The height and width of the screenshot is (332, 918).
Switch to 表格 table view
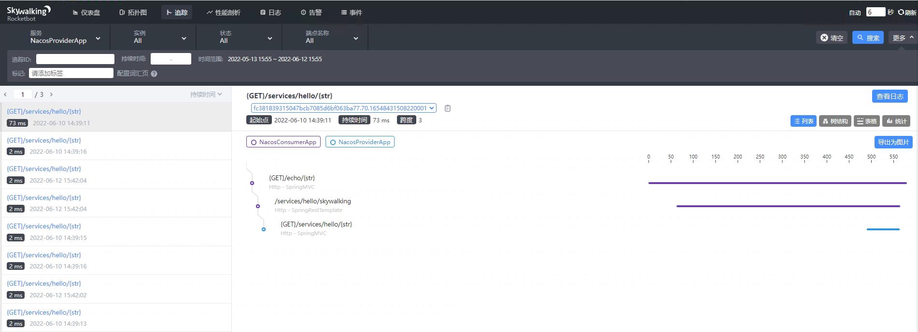[867, 121]
